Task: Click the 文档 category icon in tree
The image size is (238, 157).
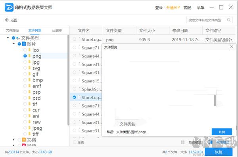Action: pos(24,140)
